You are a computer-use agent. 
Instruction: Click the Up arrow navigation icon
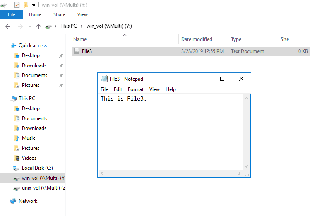pos(38,26)
